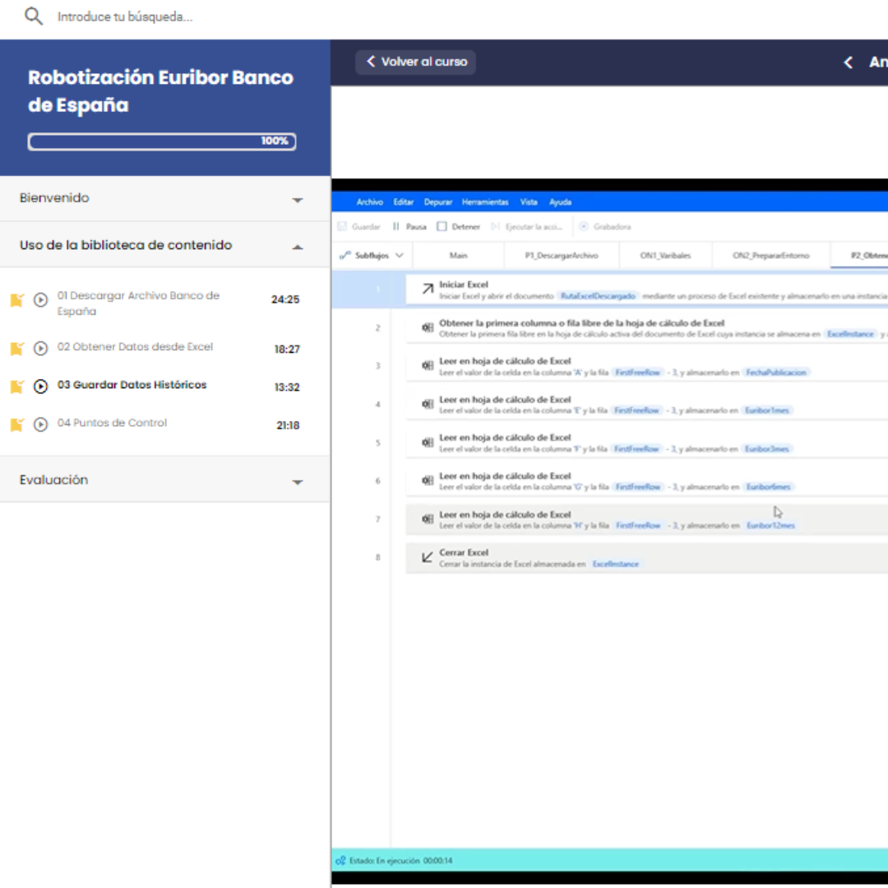The height and width of the screenshot is (888, 888).
Task: Switch to the ON2_PrepararEntorno tab
Action: (770, 256)
